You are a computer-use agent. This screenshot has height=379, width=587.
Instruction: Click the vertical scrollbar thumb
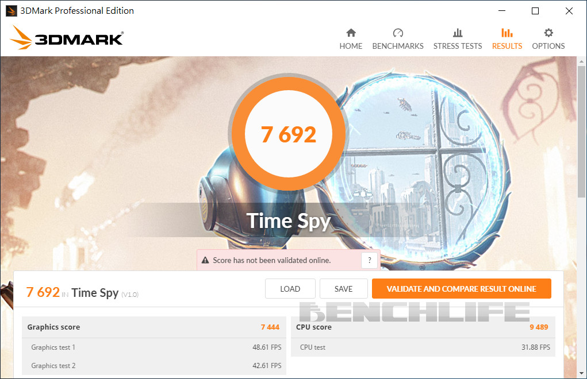[581, 132]
